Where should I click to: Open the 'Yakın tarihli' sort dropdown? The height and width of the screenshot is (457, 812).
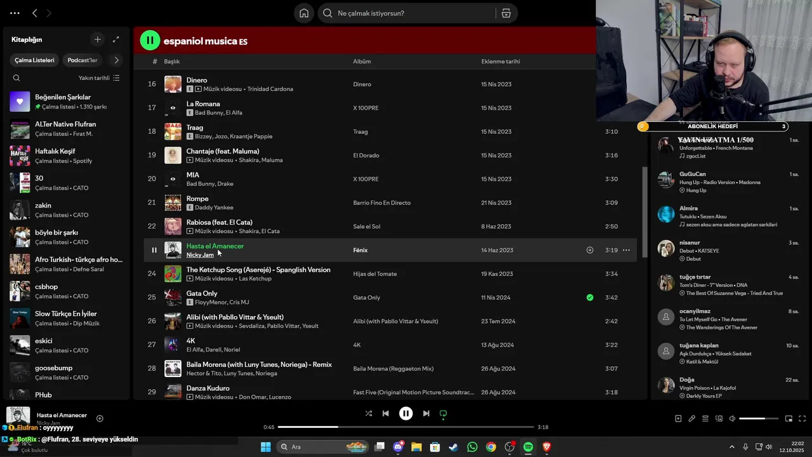[98, 78]
